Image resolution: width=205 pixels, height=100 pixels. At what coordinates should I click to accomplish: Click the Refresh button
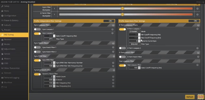point(190,97)
